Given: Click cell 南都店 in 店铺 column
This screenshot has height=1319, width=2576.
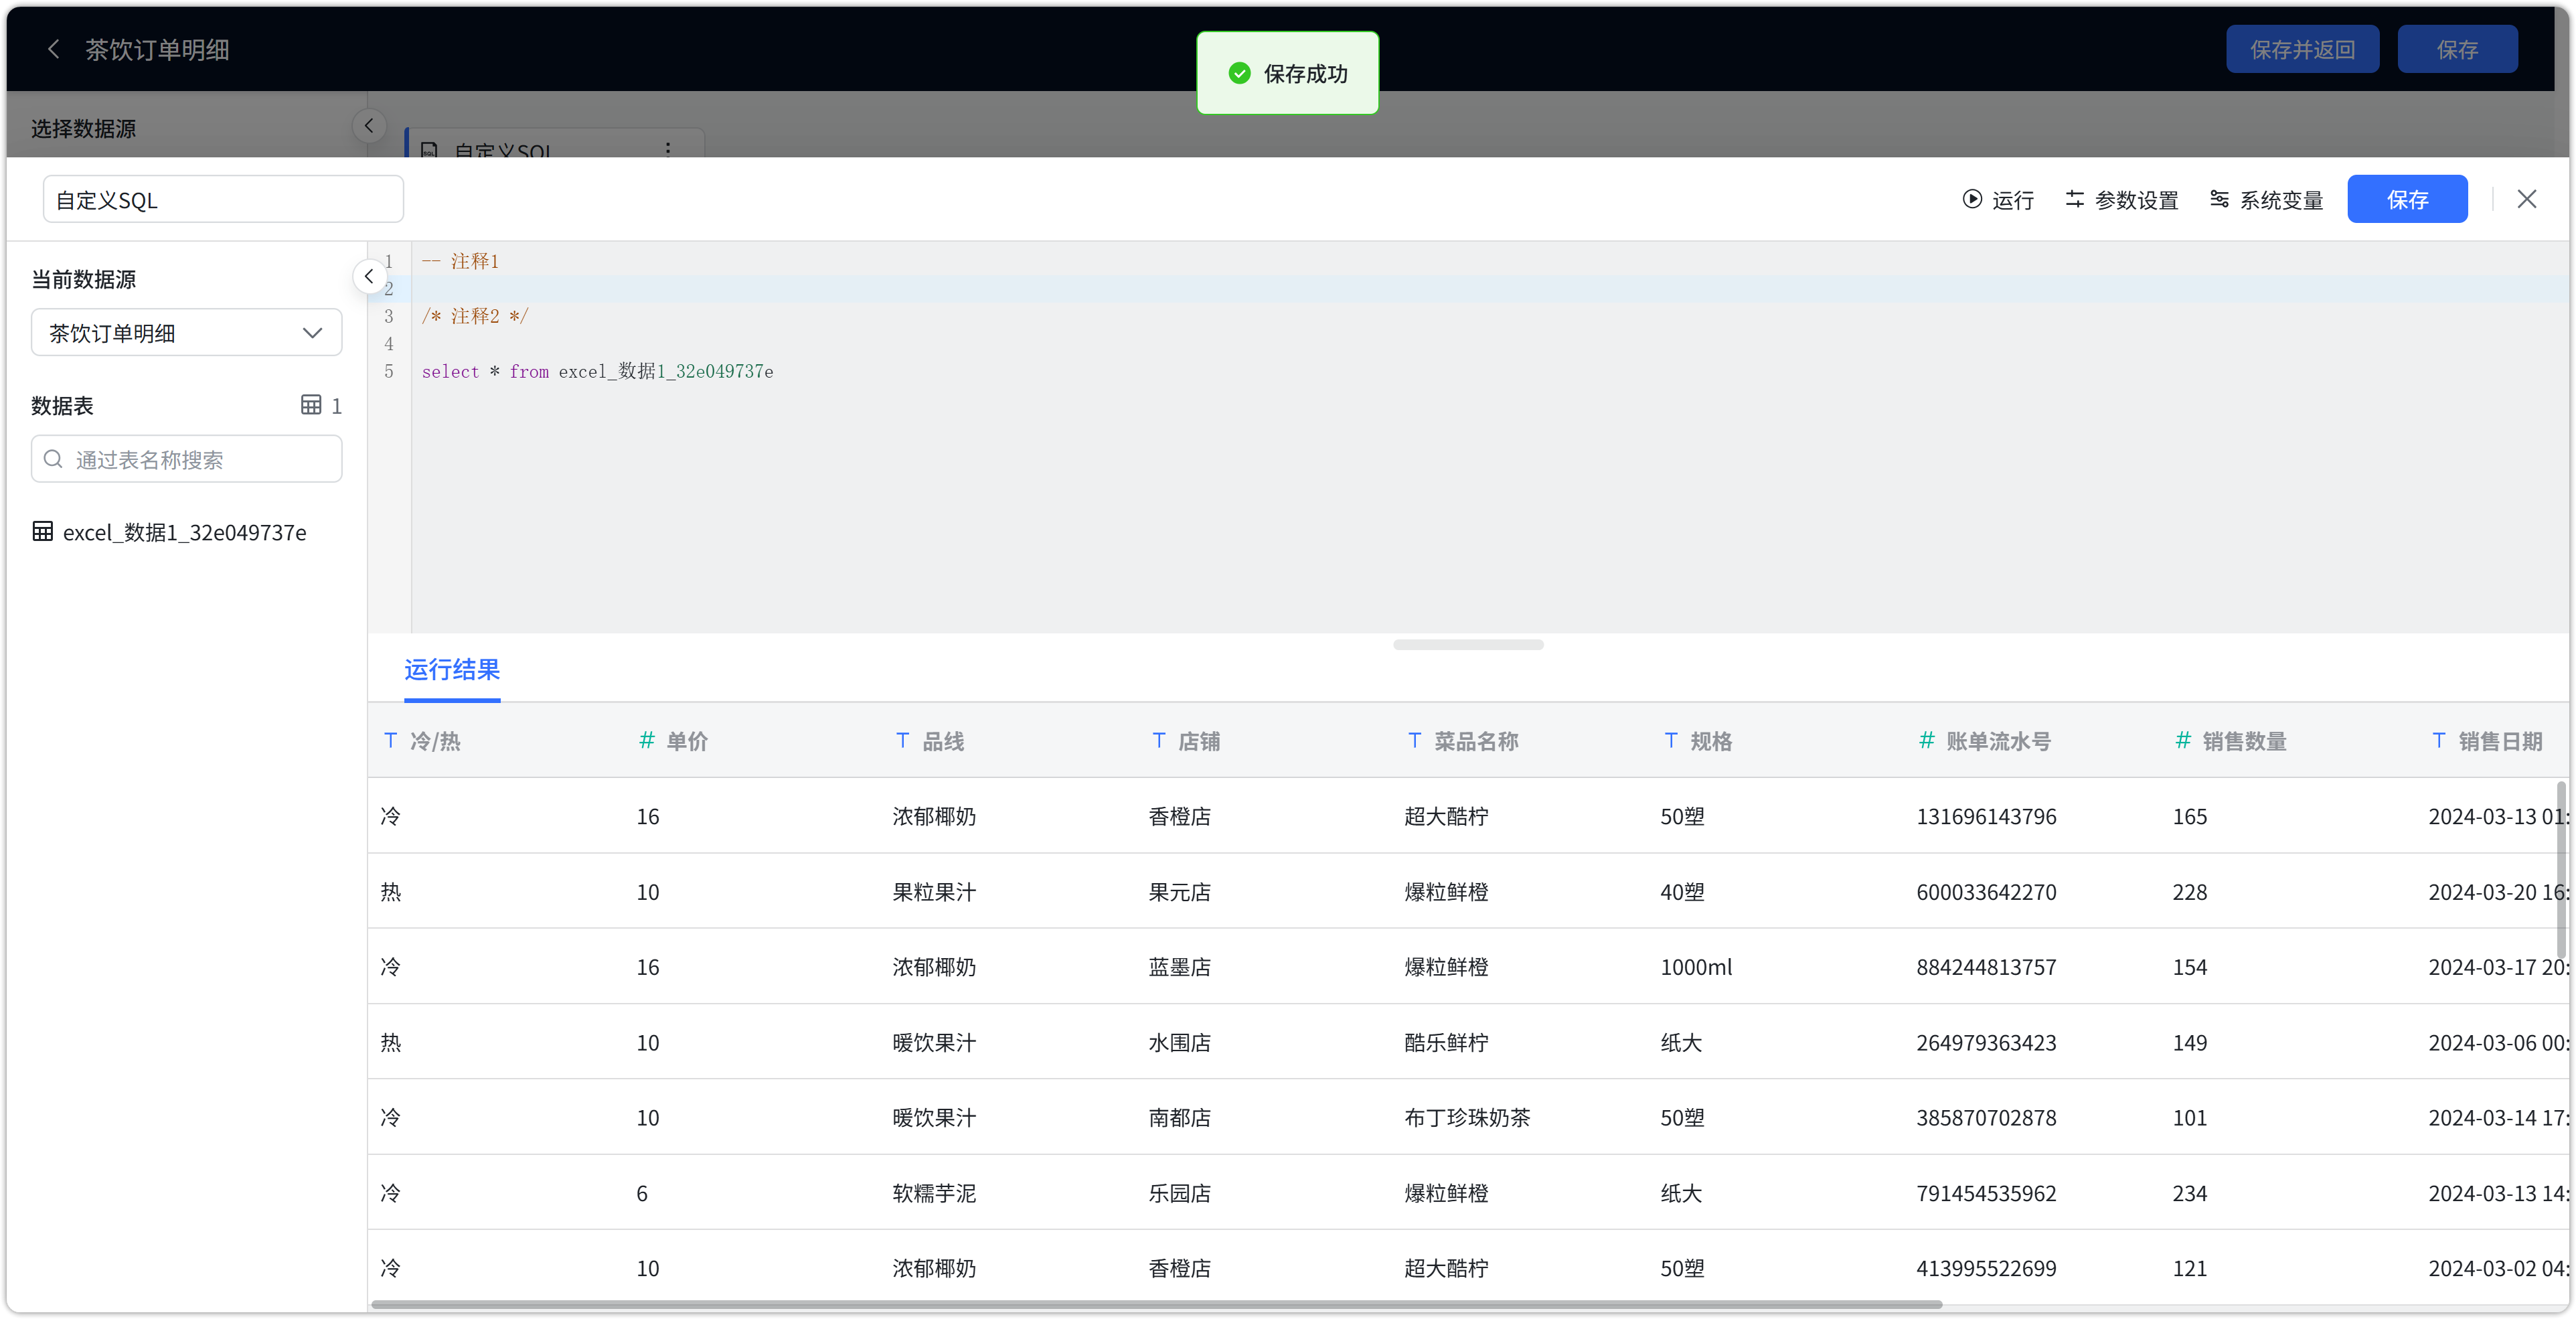Looking at the screenshot, I should click(x=1179, y=1117).
